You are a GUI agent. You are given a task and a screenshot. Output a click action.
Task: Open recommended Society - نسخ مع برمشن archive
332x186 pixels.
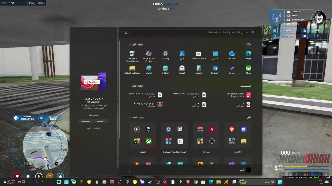[x=148, y=104]
